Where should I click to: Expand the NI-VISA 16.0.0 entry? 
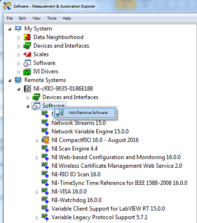pyautogui.click(x=37, y=192)
